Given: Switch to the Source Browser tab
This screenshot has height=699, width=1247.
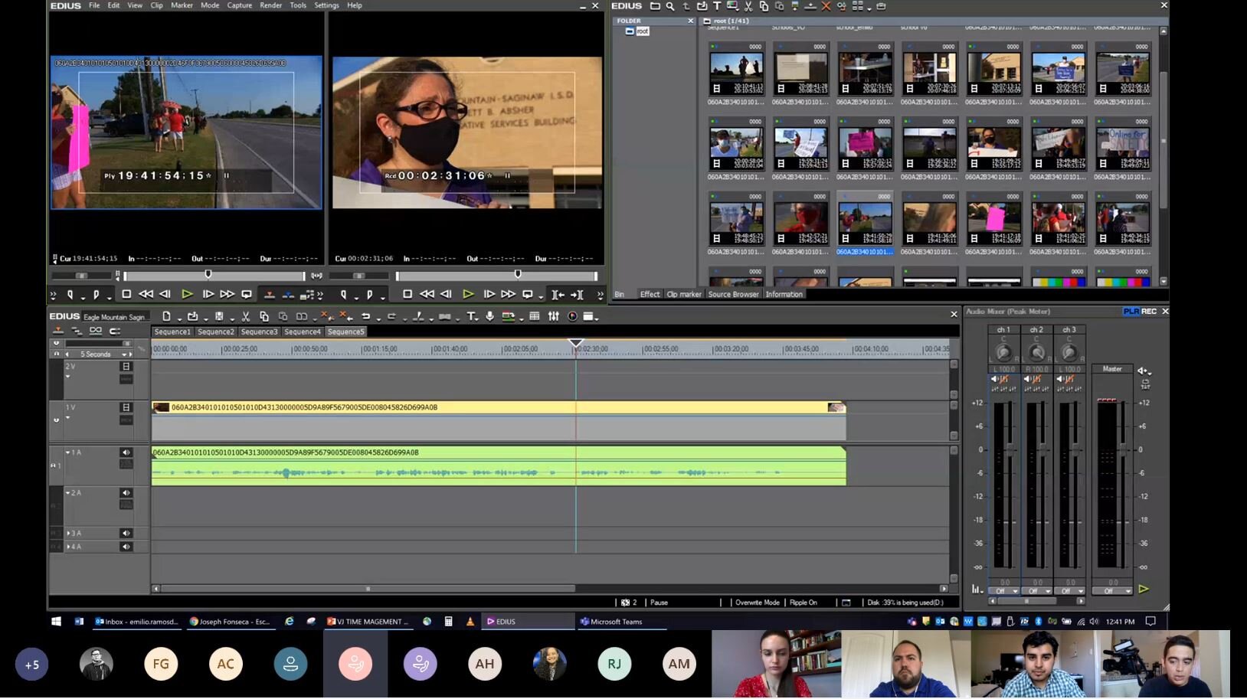Looking at the screenshot, I should (x=733, y=294).
